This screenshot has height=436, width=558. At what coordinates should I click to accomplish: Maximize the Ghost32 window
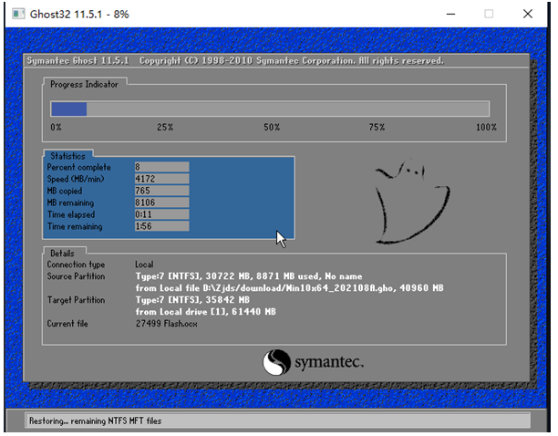click(489, 14)
